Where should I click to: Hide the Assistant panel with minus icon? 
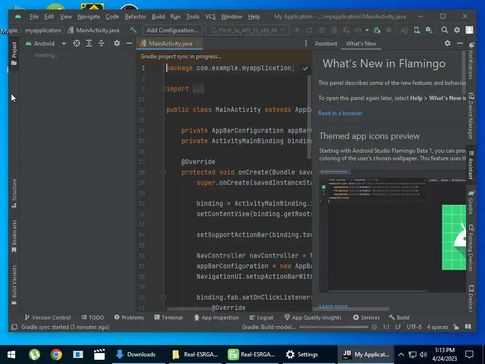(x=459, y=43)
